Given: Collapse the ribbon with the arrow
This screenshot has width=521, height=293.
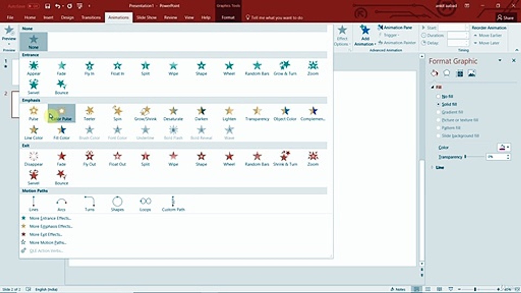Looking at the screenshot, I should (517, 50).
